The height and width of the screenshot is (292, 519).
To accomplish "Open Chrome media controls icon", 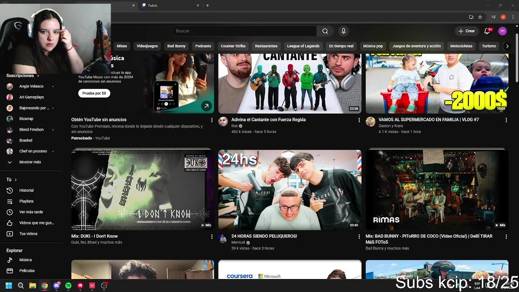I will [493, 17].
